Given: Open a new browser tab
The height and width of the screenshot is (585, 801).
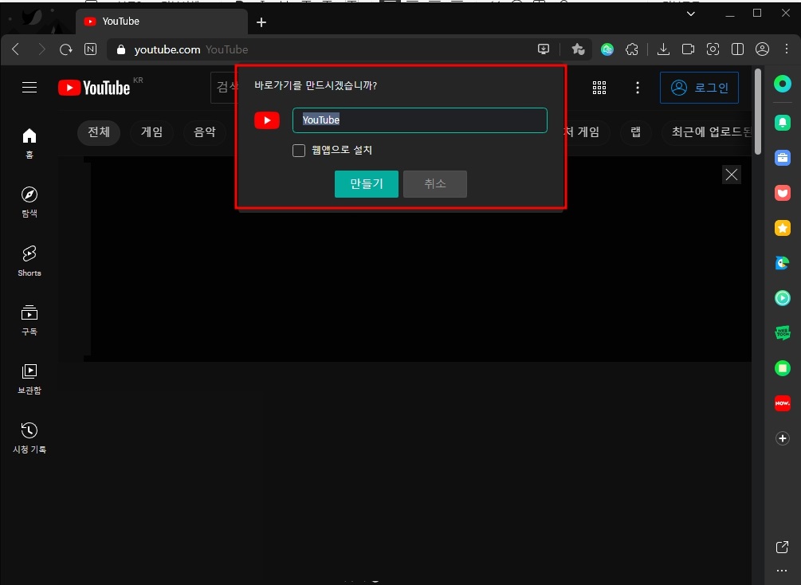Looking at the screenshot, I should tap(261, 22).
